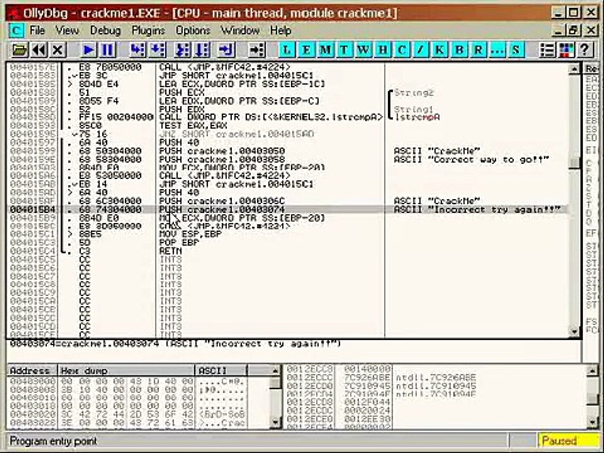
Task: Click the disassembly vertical scrollbar thumb
Action: pos(574,162)
